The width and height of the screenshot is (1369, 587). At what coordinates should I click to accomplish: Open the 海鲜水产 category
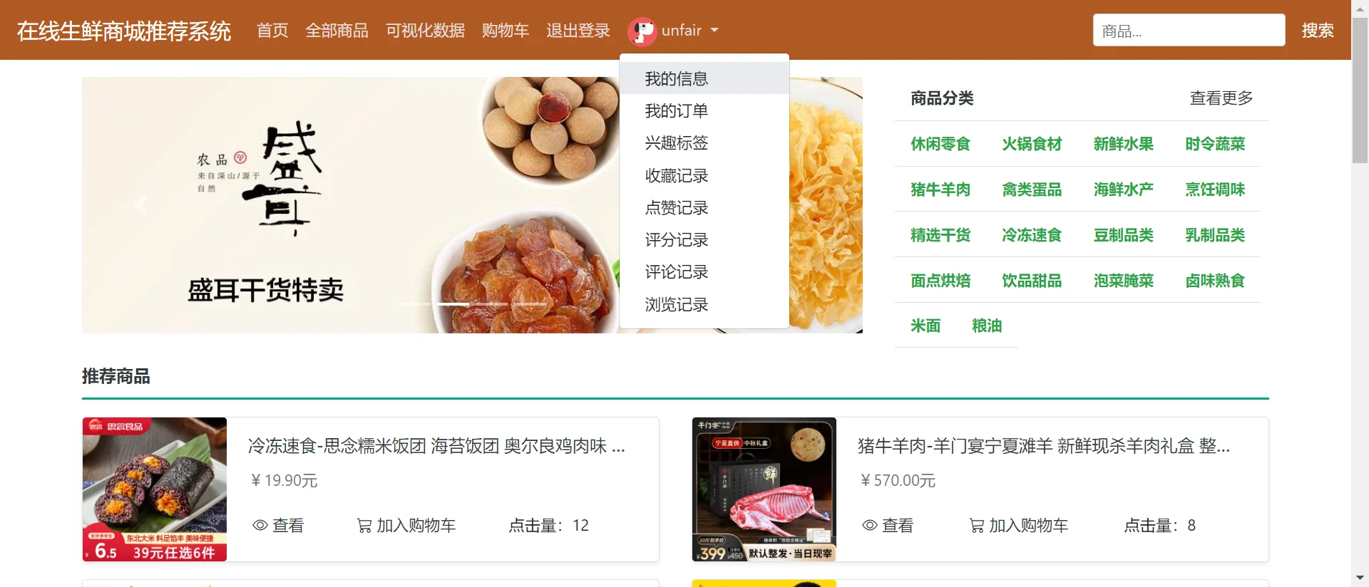(x=1124, y=189)
